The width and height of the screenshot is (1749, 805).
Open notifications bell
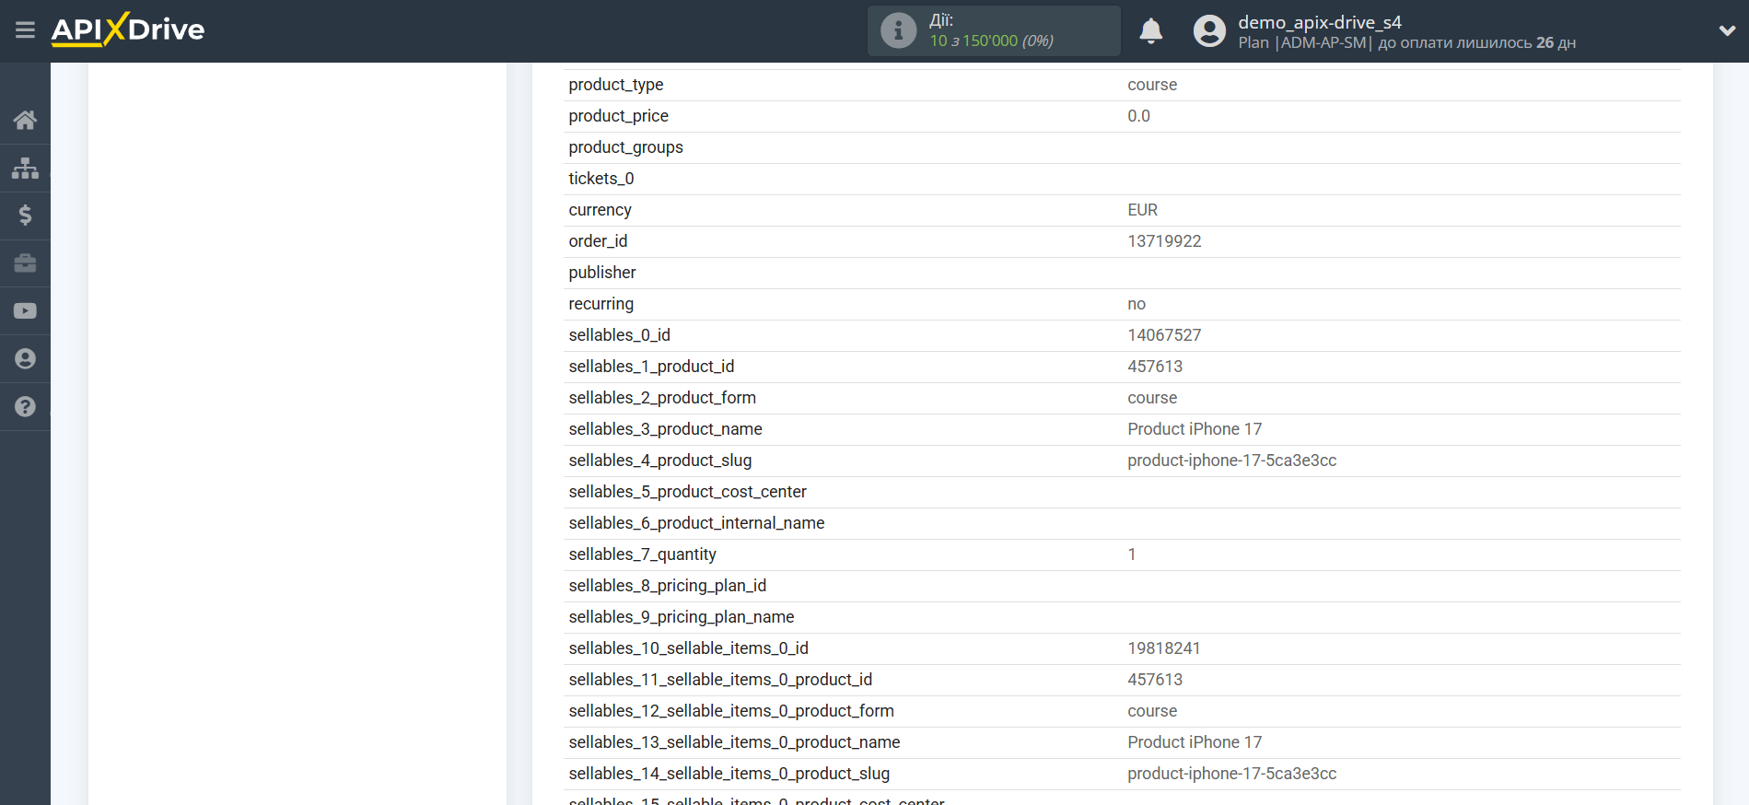point(1150,30)
